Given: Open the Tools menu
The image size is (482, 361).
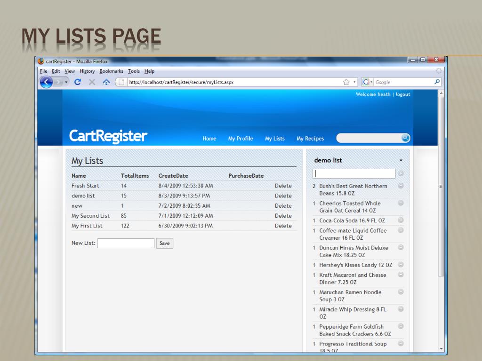Looking at the screenshot, I should tap(134, 71).
